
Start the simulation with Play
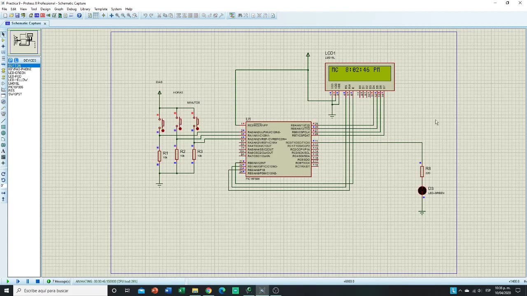tap(8, 282)
